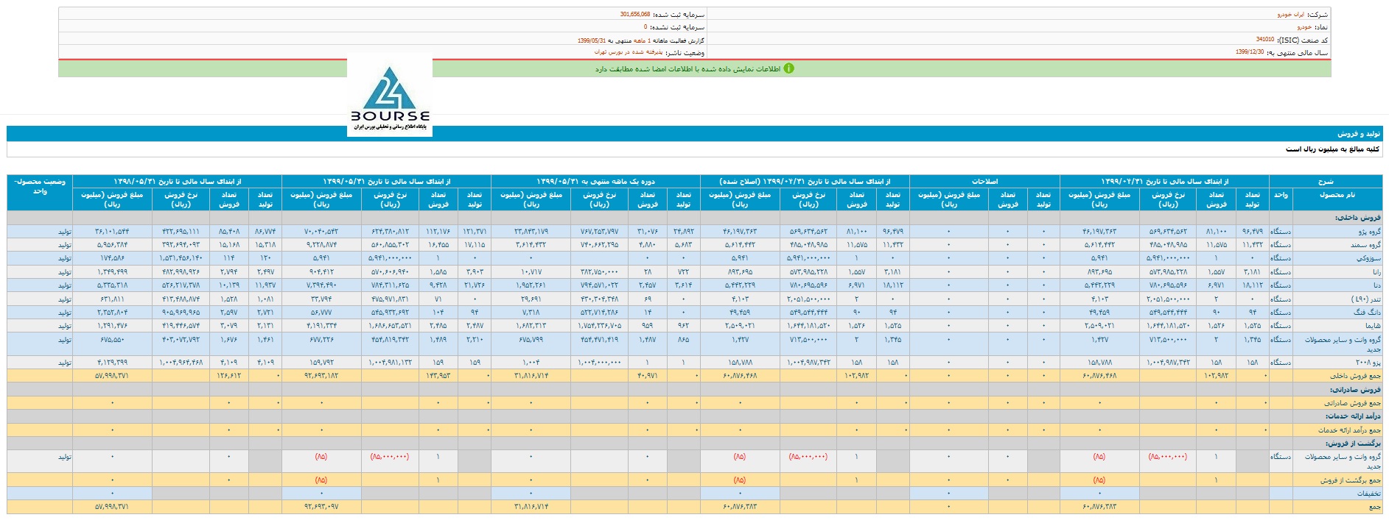Click the "دانگ فنگ" product row name
The width and height of the screenshot is (1389, 523).
(1368, 313)
